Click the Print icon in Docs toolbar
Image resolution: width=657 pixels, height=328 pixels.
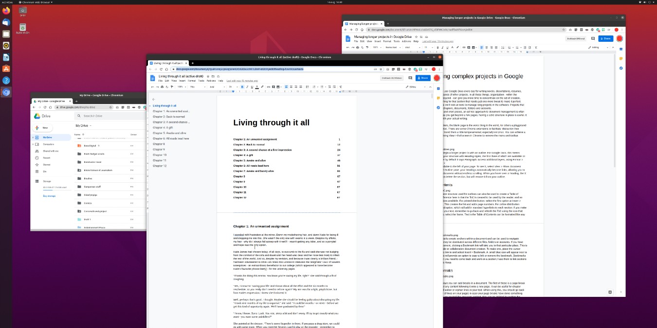point(162,87)
